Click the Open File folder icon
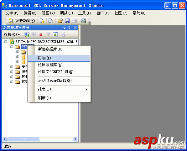The width and height of the screenshot is (187, 151). [60, 21]
